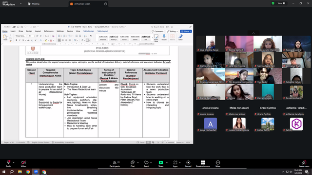Screen dimensions: 312x175
Task: Toggle the AutoSave switch in Word
Action: 14,27
